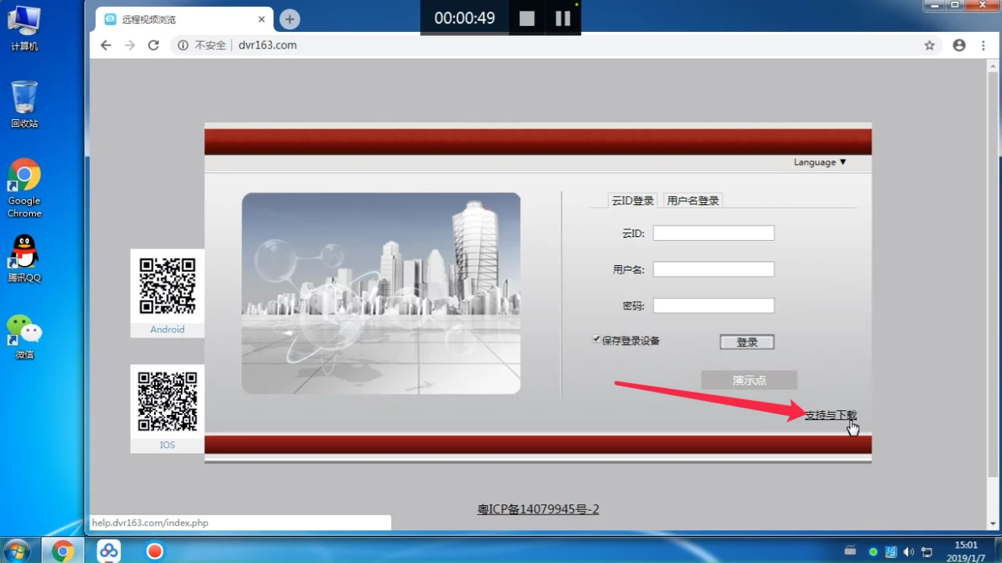Focus the 云ID input field
Screen dimensions: 1002x563
(x=713, y=233)
